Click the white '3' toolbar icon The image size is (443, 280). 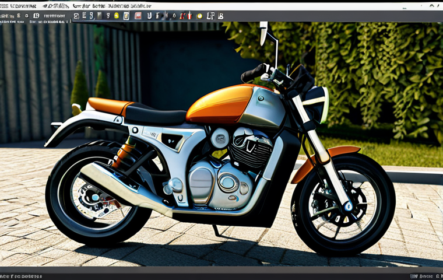pos(92,16)
